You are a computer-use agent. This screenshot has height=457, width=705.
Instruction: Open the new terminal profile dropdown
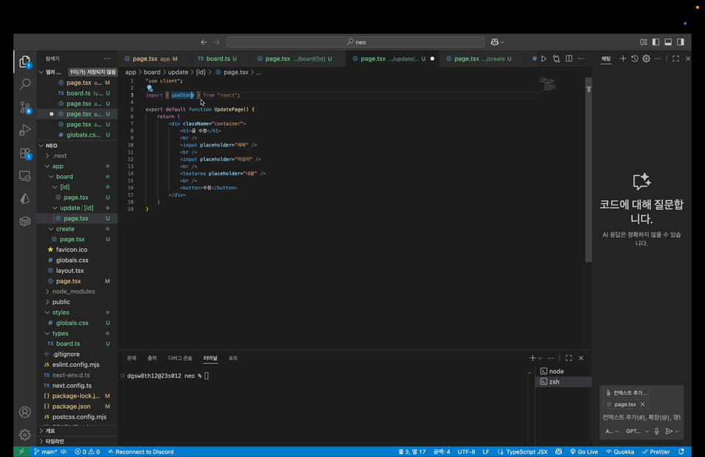pos(540,358)
